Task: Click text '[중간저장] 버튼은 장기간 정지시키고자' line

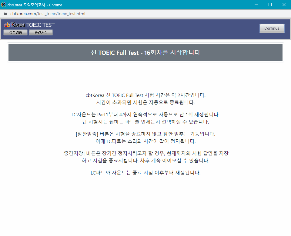Action: (x=145, y=153)
